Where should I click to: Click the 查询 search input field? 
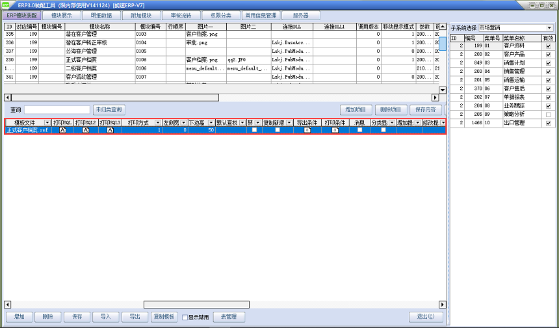57,110
